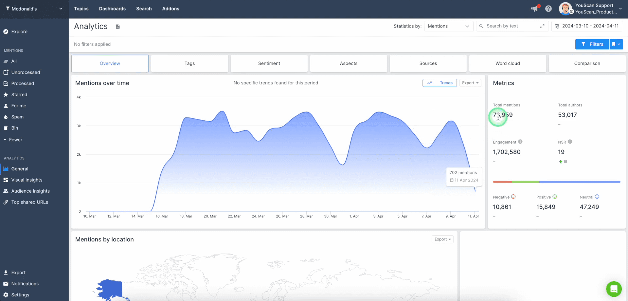Open Export dropdown for Mentions over time
The height and width of the screenshot is (301, 628).
(470, 83)
